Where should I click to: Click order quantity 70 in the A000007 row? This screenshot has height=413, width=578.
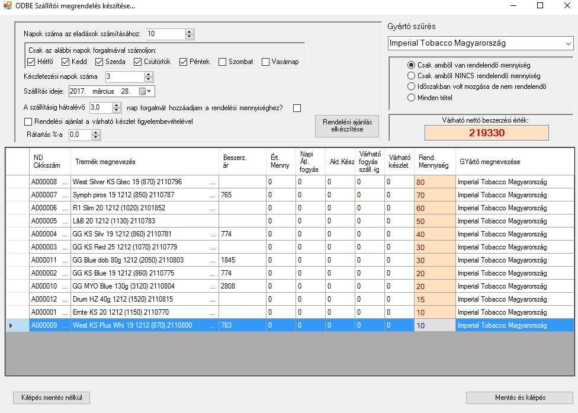(x=435, y=195)
